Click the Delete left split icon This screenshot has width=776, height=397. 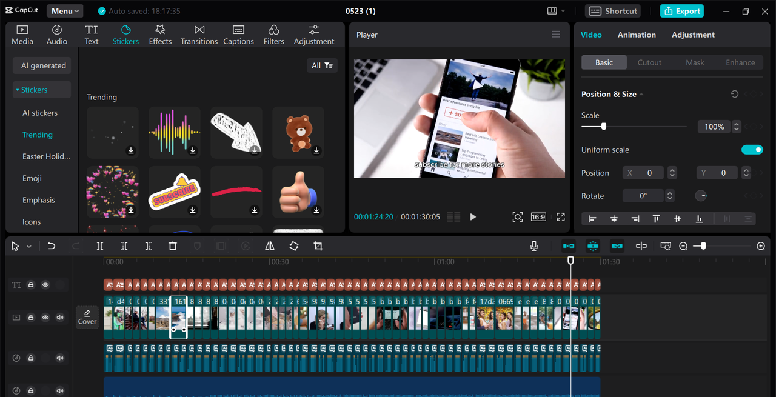(124, 246)
